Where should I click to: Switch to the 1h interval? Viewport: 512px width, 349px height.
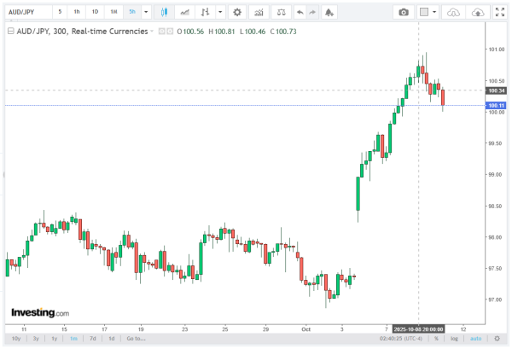77,13
